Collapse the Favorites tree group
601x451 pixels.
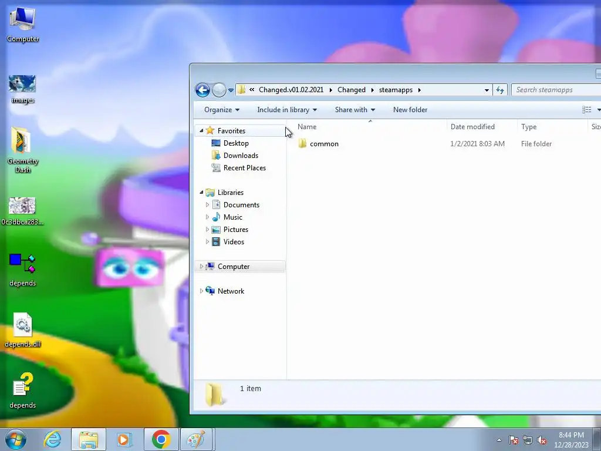201,131
